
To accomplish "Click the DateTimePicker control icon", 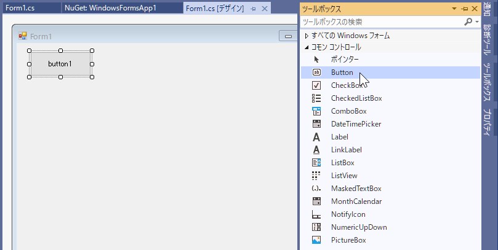I will pyautogui.click(x=316, y=124).
